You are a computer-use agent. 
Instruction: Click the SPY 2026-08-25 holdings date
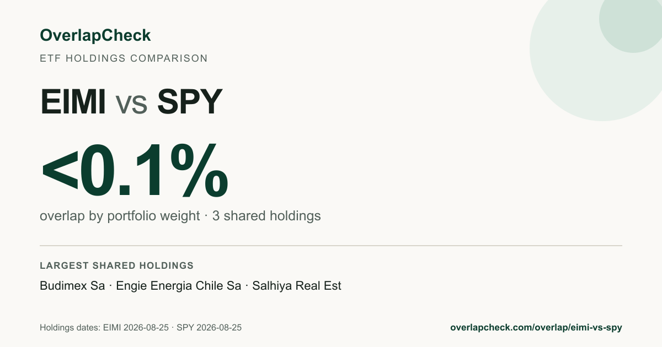209,327
